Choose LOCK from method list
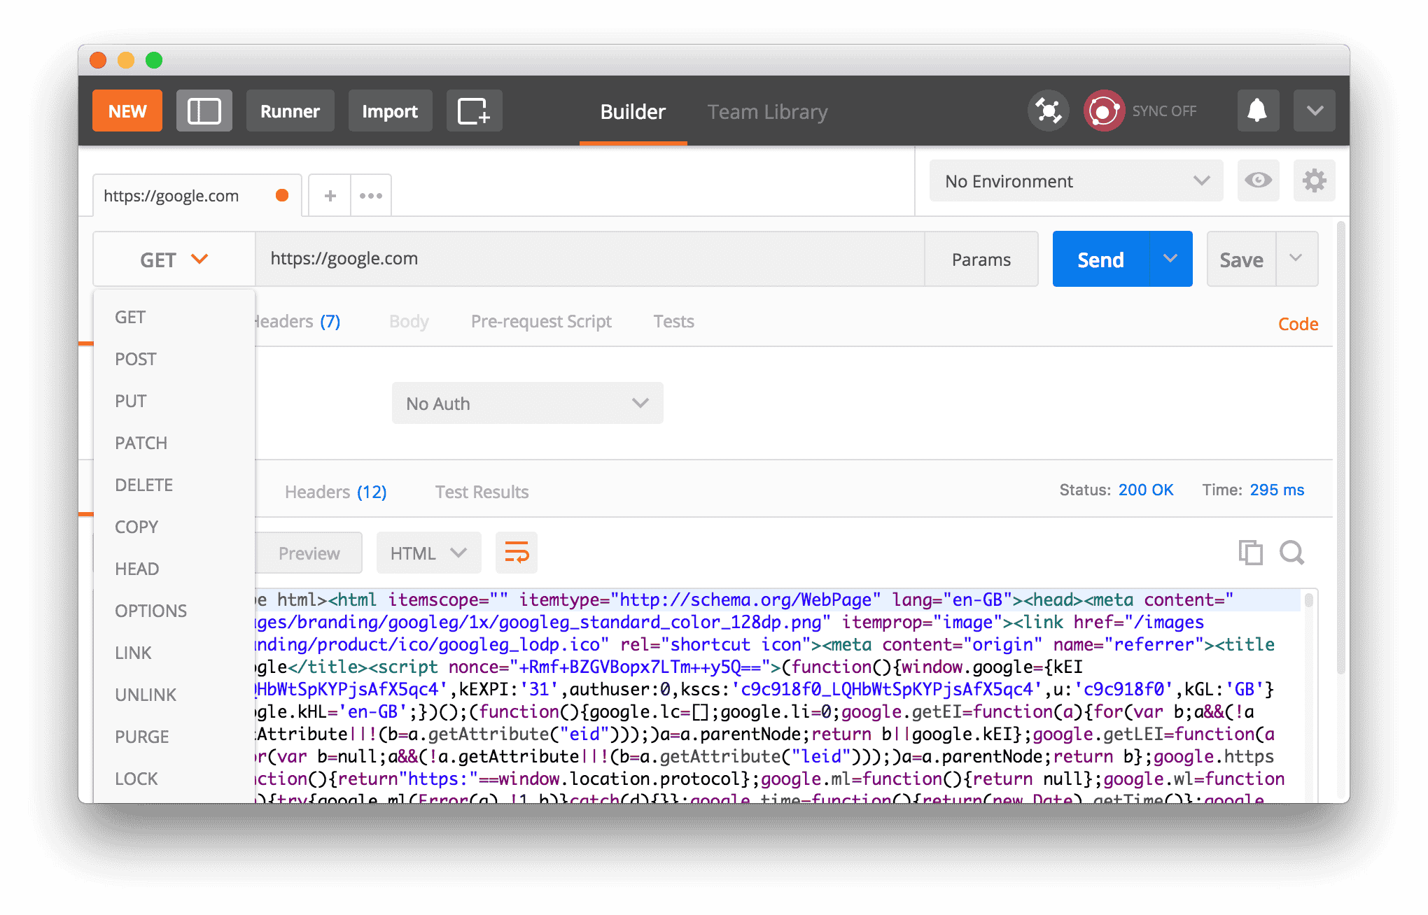Screen dimensions: 1428x915 174,779
